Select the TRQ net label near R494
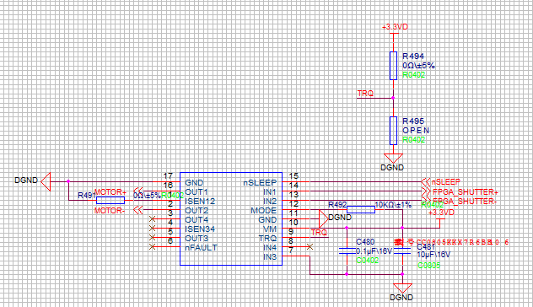533x307 pixels. pos(365,93)
